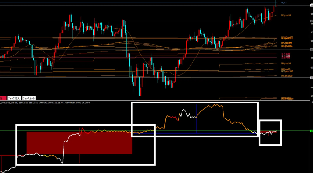Select the dark red vertical line in subwindow
This screenshot has width=313, height=173.
79,158
